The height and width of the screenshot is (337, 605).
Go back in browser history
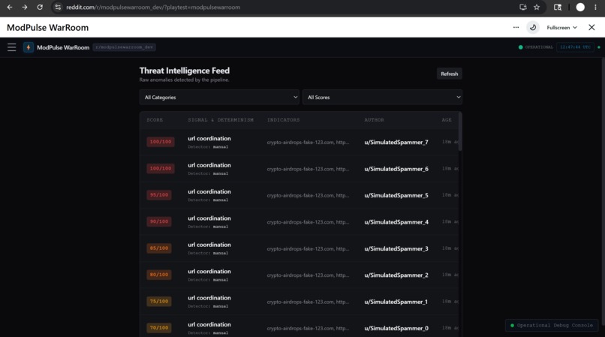pos(10,7)
